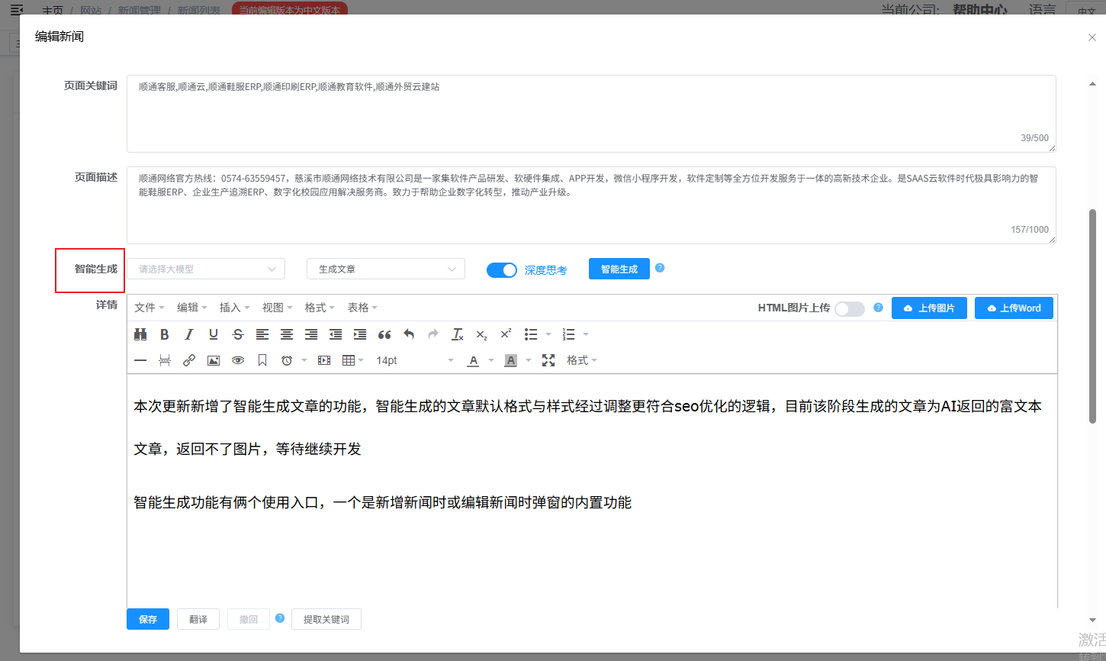Open the 插入 menu in the editor
This screenshot has width=1106, height=661.
[x=234, y=308]
